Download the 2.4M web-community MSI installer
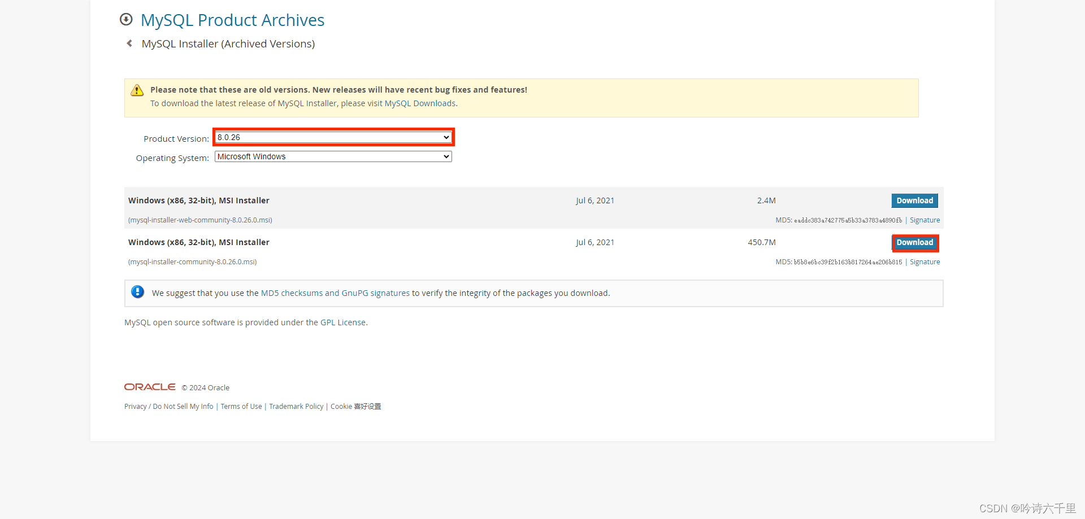 pos(915,200)
